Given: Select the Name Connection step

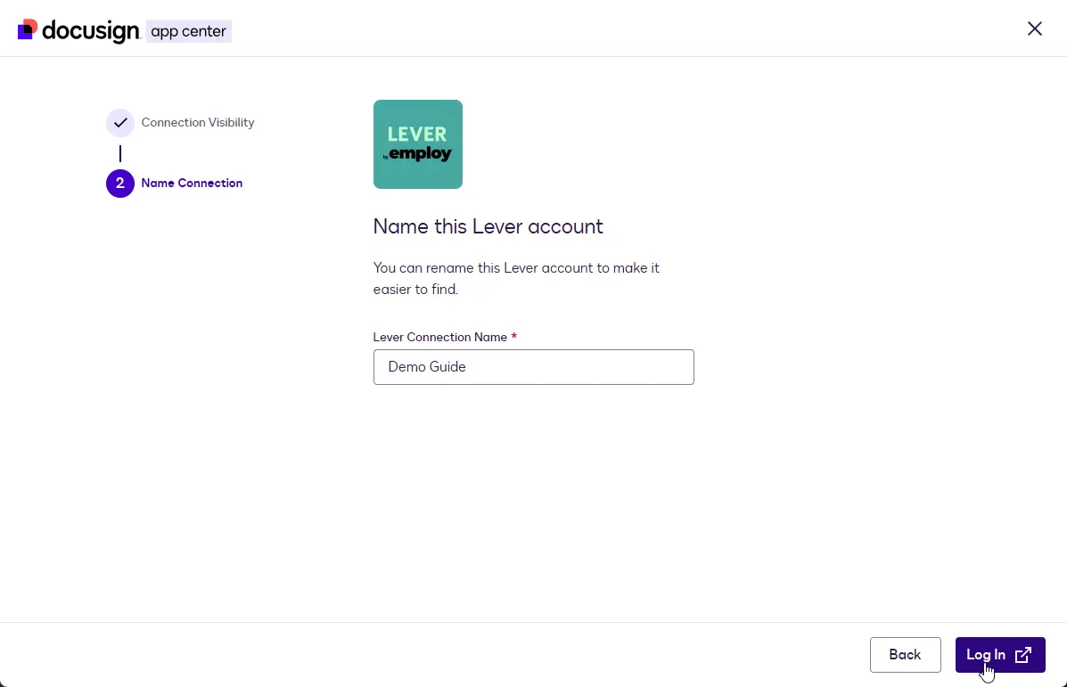Looking at the screenshot, I should (192, 183).
